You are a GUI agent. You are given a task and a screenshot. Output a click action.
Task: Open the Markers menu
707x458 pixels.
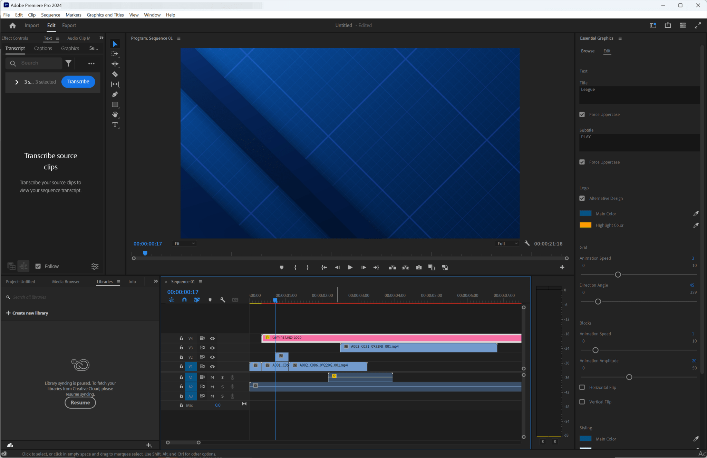(73, 14)
